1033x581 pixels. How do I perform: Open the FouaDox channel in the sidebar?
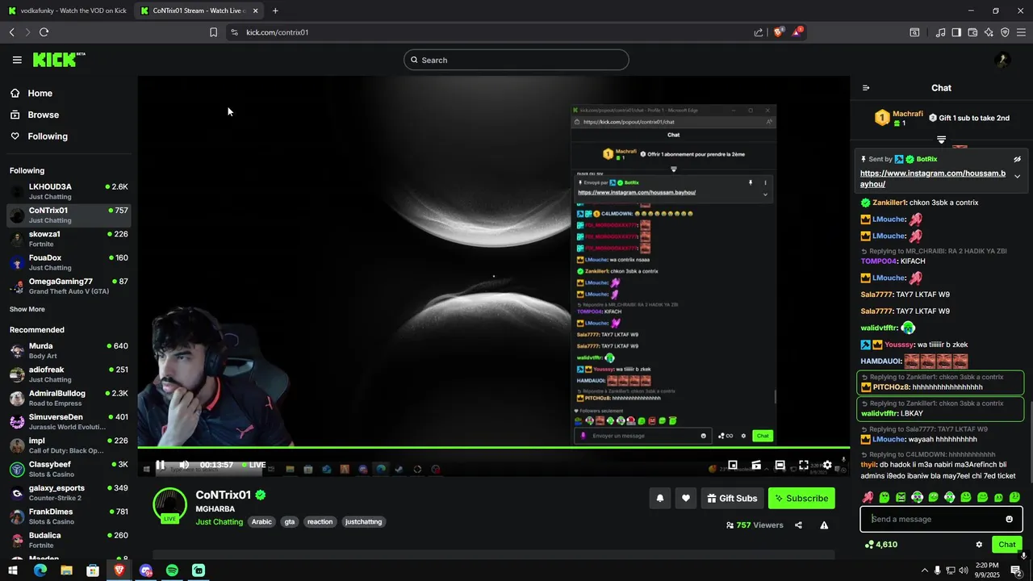click(69, 262)
